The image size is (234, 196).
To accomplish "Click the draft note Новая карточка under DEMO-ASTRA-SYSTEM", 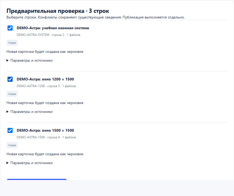I will click(x=45, y=51).
